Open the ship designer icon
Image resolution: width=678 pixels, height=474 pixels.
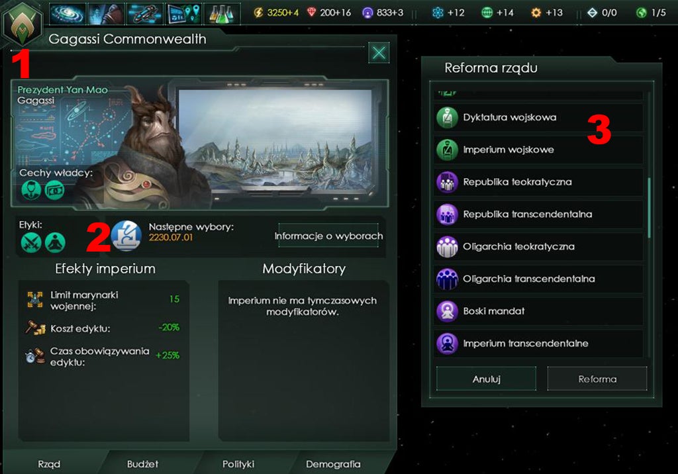(x=144, y=13)
